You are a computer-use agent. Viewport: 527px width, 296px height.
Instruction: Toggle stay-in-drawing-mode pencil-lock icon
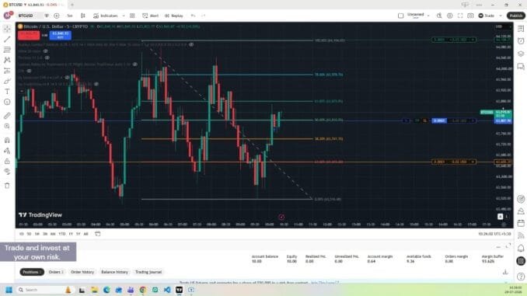coord(7,151)
